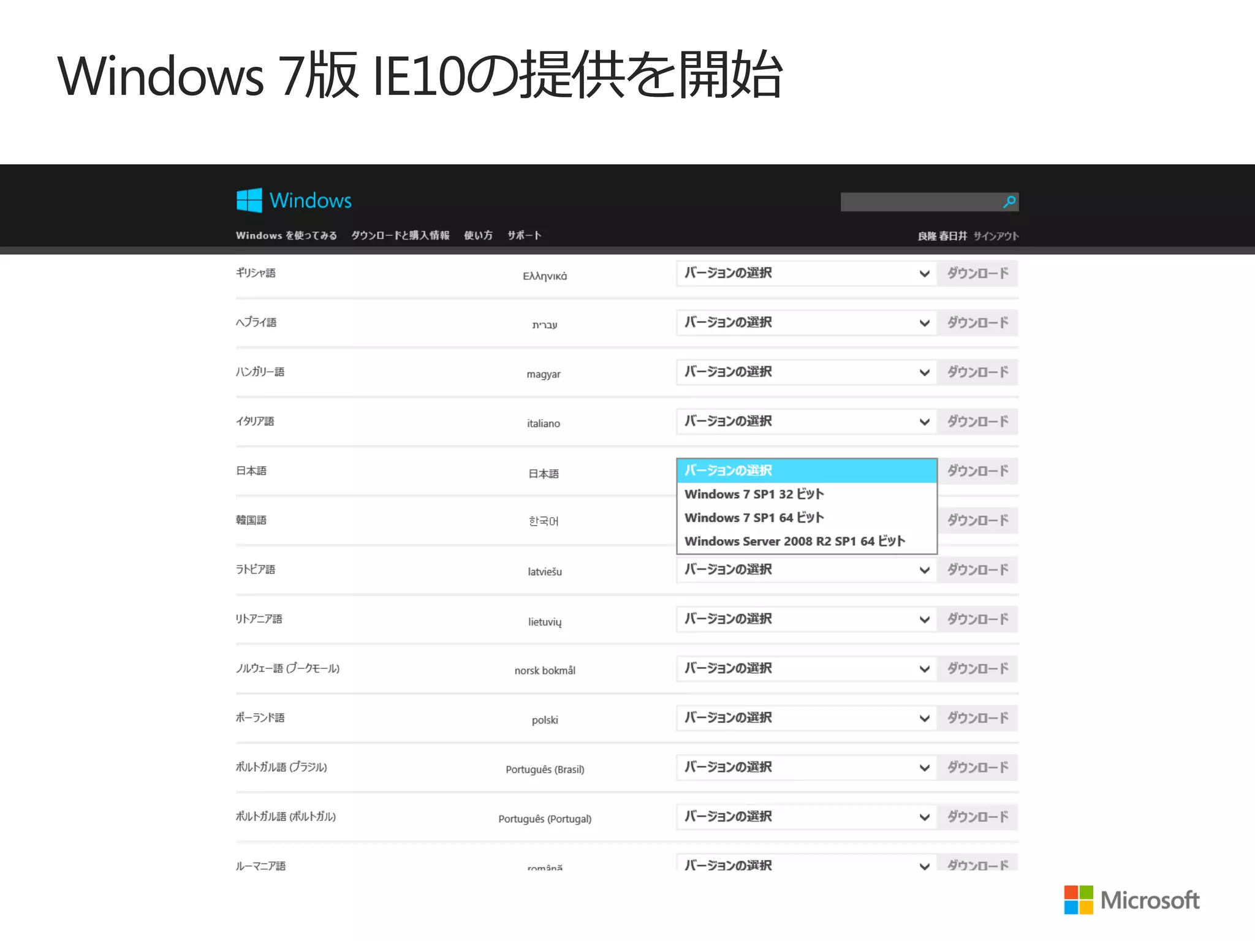The width and height of the screenshot is (1255, 941).
Task: Select 'Windows 7 SP1 64 ビット' option
Action: tap(806, 518)
